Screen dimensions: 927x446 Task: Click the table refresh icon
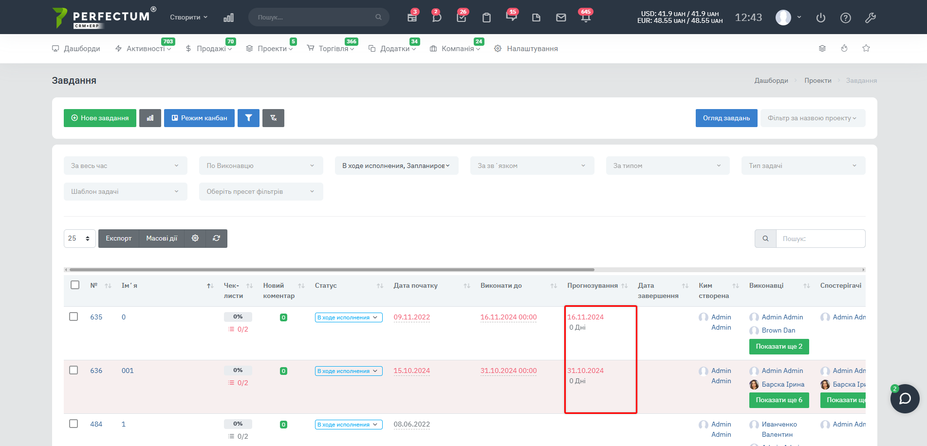[216, 238]
